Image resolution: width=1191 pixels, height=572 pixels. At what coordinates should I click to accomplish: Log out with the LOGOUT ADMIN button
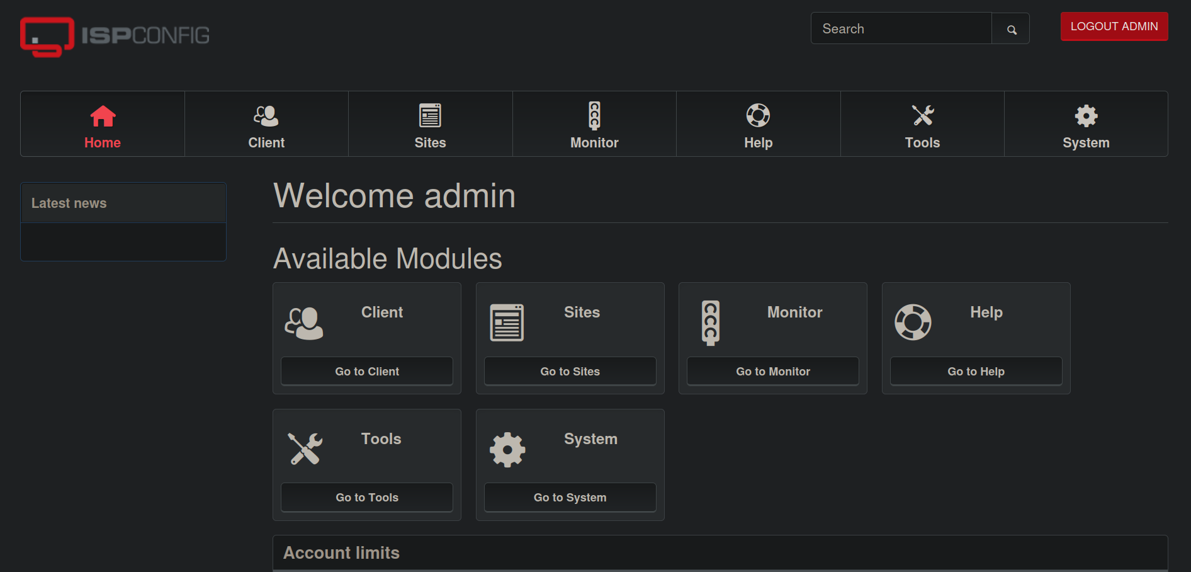[x=1114, y=26]
